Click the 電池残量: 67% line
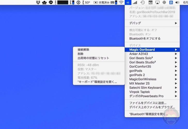The height and width of the screenshot is (129, 188). pos(87,78)
